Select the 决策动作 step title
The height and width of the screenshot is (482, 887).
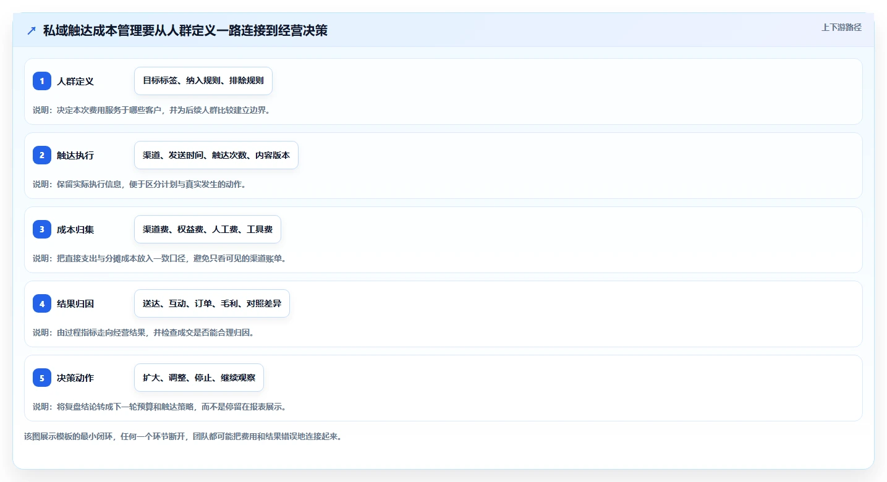click(x=75, y=378)
